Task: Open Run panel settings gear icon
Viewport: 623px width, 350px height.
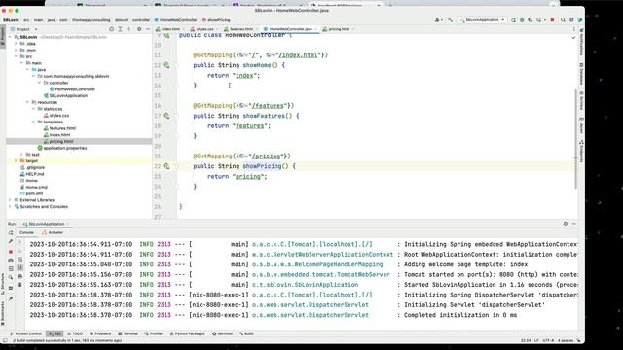Action: pyautogui.click(x=565, y=224)
